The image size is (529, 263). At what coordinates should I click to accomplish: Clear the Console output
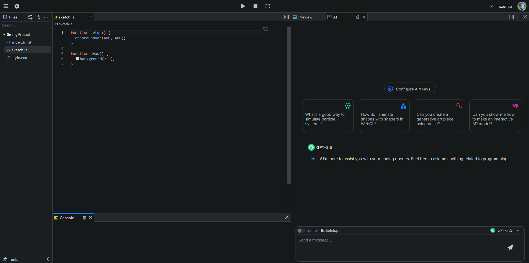point(84,218)
